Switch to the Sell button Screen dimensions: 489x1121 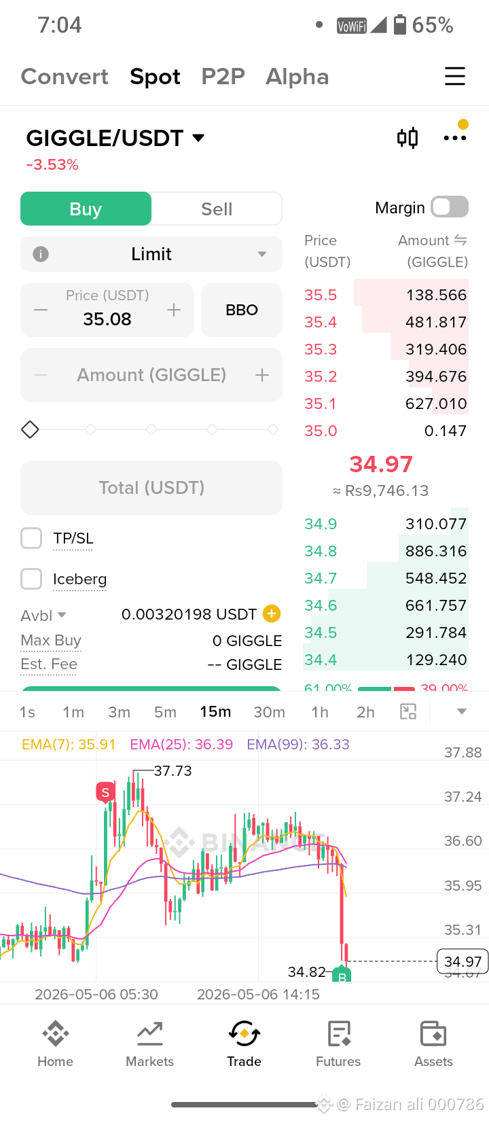(x=217, y=209)
